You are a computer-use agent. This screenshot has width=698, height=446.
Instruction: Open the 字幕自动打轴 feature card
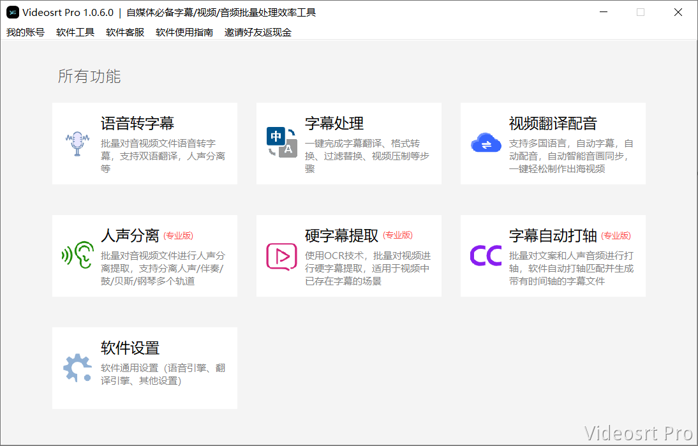tap(553, 255)
